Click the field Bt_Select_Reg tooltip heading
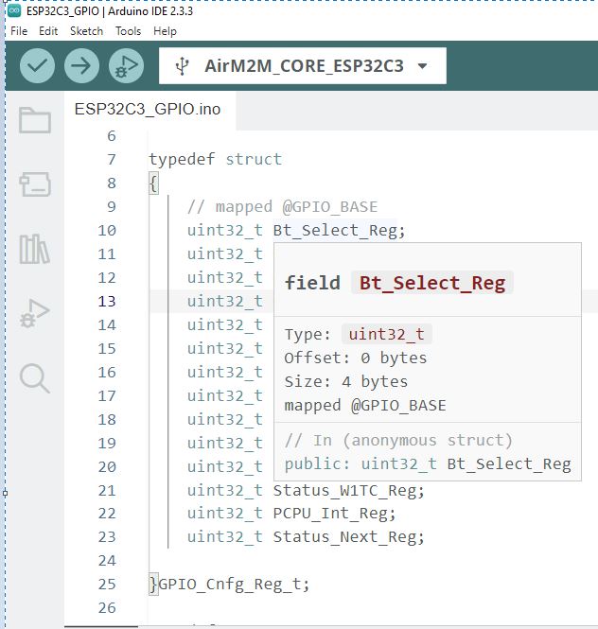Image resolution: width=598 pixels, height=629 pixels. click(395, 283)
